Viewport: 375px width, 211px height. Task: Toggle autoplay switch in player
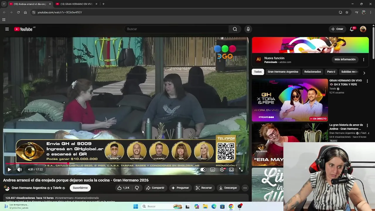(203, 169)
